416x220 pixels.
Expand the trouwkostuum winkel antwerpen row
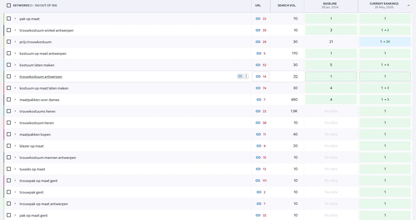tap(15, 30)
